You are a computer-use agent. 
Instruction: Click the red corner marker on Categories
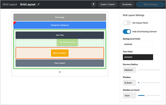15,23
